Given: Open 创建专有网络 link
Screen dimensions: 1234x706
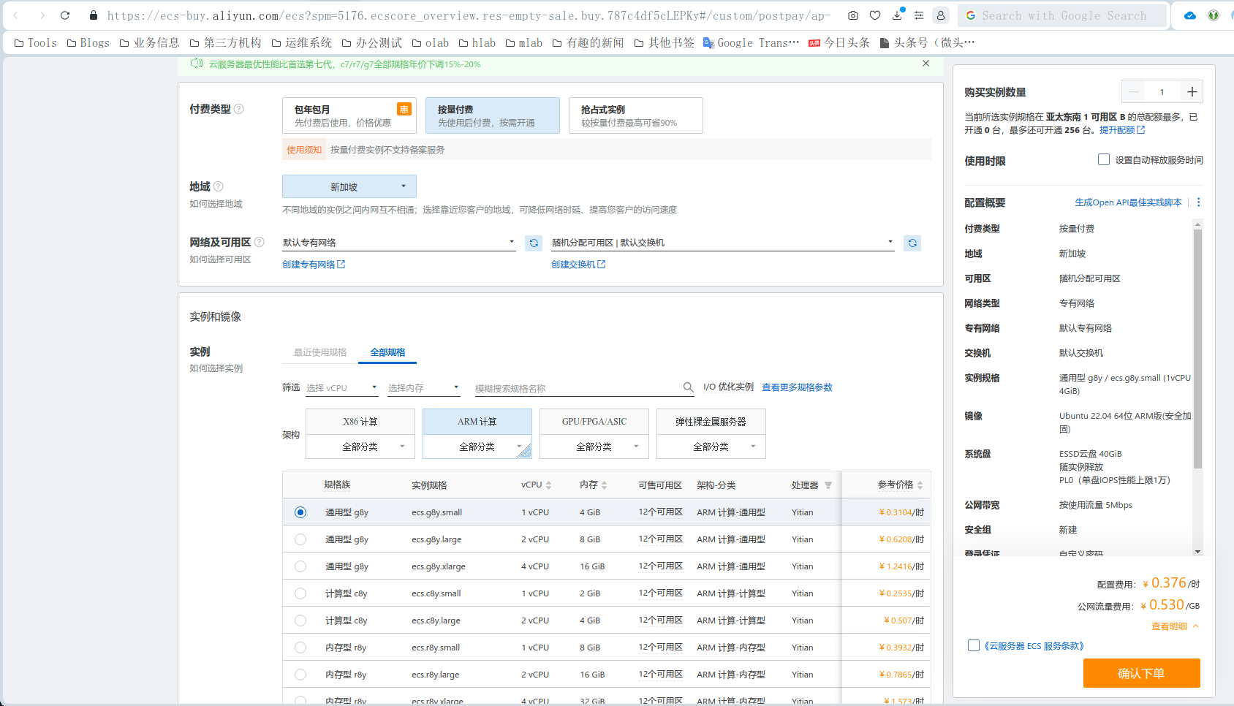Looking at the screenshot, I should 314,265.
